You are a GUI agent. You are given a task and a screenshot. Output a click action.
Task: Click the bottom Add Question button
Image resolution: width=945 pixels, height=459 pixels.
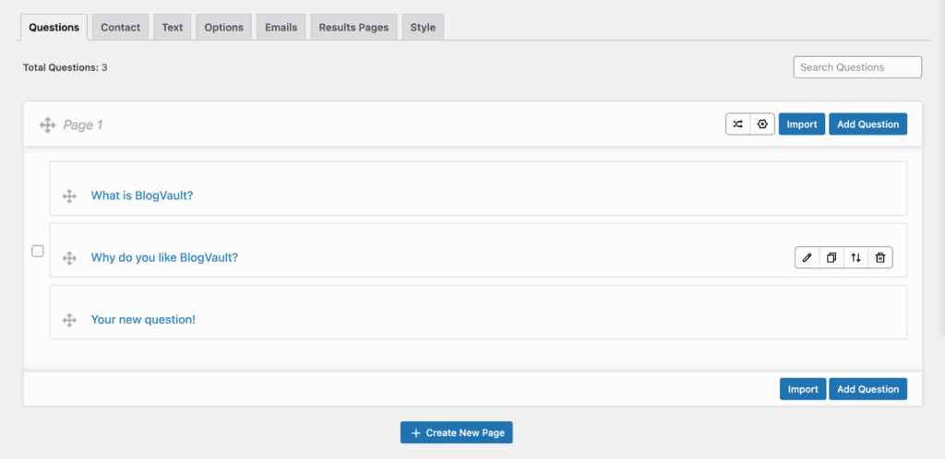(867, 389)
